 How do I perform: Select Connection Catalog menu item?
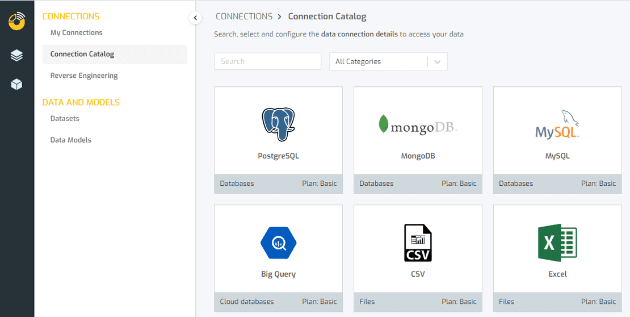click(x=115, y=54)
